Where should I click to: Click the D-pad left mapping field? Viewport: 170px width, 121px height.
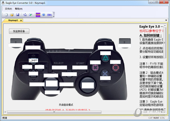tap(27, 67)
